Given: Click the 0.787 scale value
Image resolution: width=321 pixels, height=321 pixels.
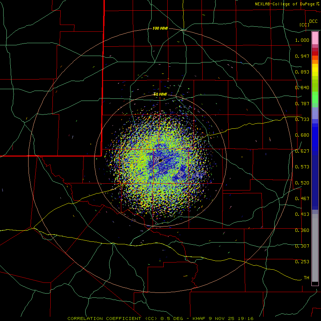Looking at the screenshot, I should 302,103.
